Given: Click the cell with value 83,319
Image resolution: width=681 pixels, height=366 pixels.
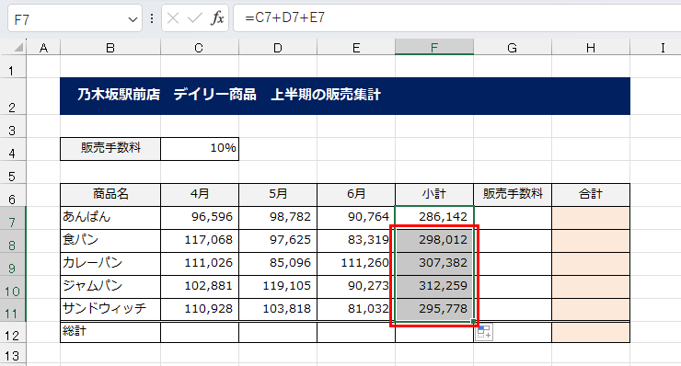Looking at the screenshot, I should coord(356,241).
